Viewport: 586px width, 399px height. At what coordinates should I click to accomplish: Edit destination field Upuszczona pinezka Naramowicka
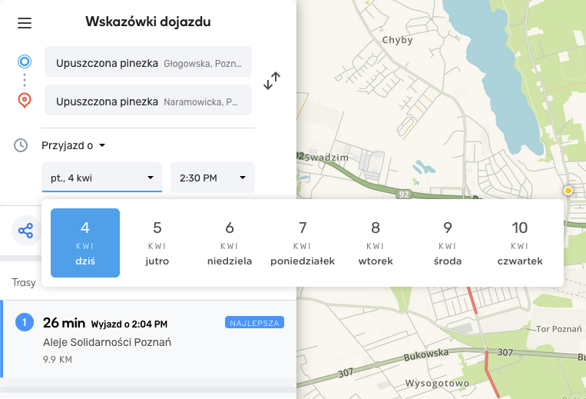pos(148,100)
